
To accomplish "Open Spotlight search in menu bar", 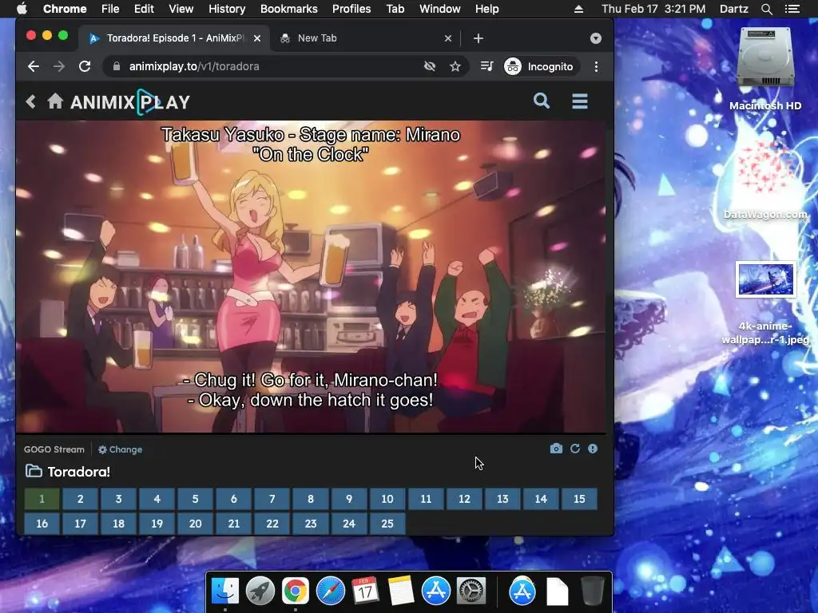I will [766, 9].
